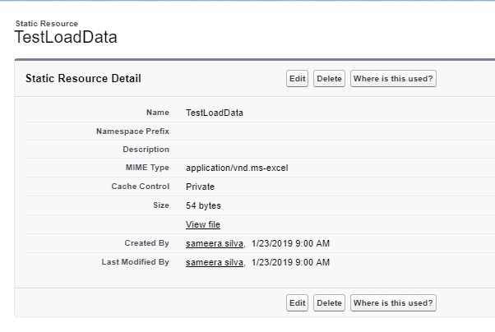Open sameera silva link in Last Modified By row
Image resolution: width=495 pixels, height=332 pixels.
click(215, 262)
